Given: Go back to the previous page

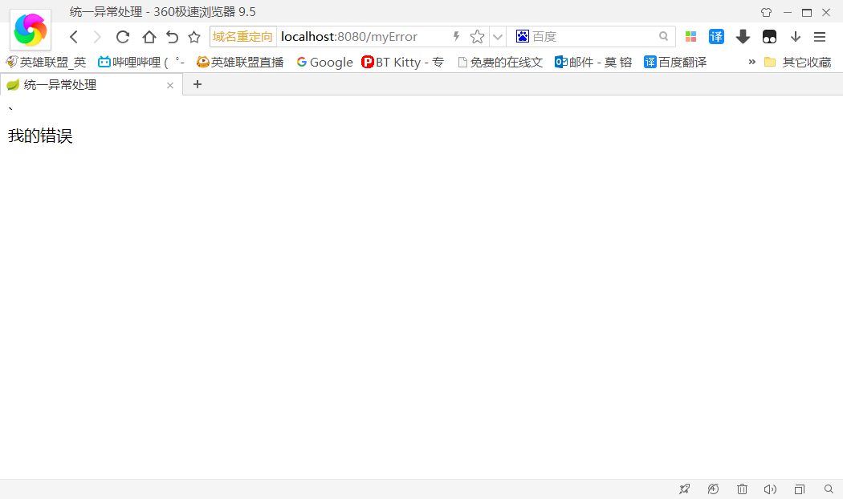Looking at the screenshot, I should (x=74, y=37).
